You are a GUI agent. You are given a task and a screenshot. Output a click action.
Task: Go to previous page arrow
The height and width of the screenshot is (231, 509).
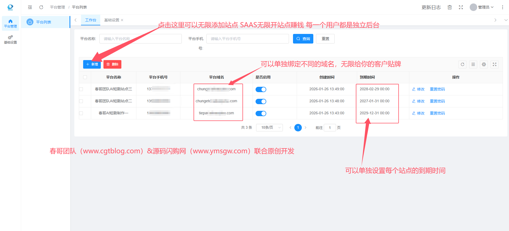pyautogui.click(x=290, y=128)
